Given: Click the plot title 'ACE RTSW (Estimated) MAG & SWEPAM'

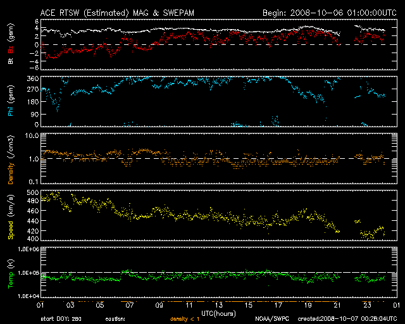Looking at the screenshot, I should tap(117, 13).
